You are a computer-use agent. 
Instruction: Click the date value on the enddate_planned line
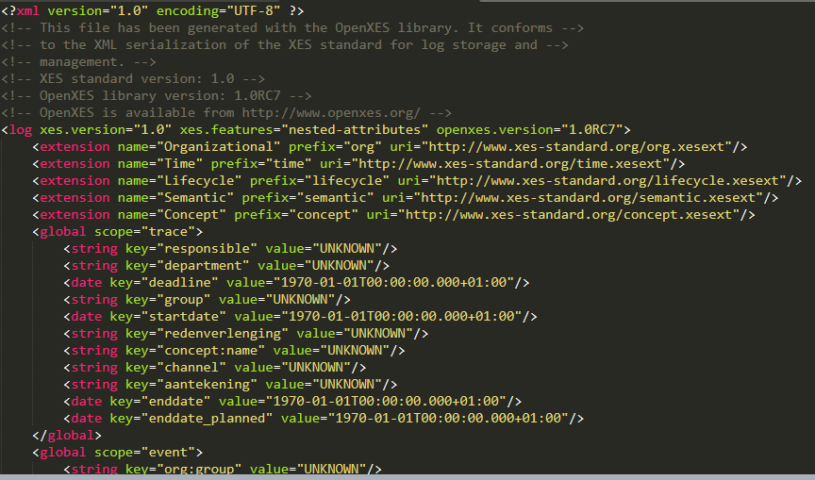click(448, 418)
